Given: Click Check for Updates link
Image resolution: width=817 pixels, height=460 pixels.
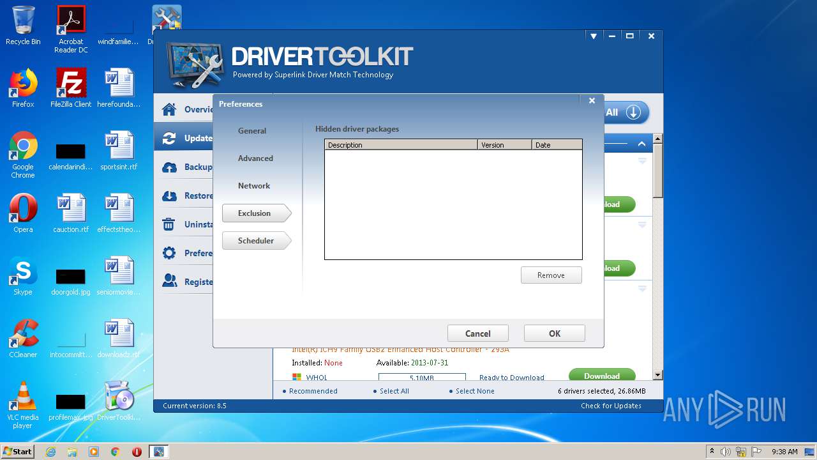Looking at the screenshot, I should [x=611, y=406].
